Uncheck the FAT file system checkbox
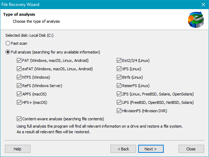Image resolution: width=209 pixels, height=157 pixels. pos(19,60)
